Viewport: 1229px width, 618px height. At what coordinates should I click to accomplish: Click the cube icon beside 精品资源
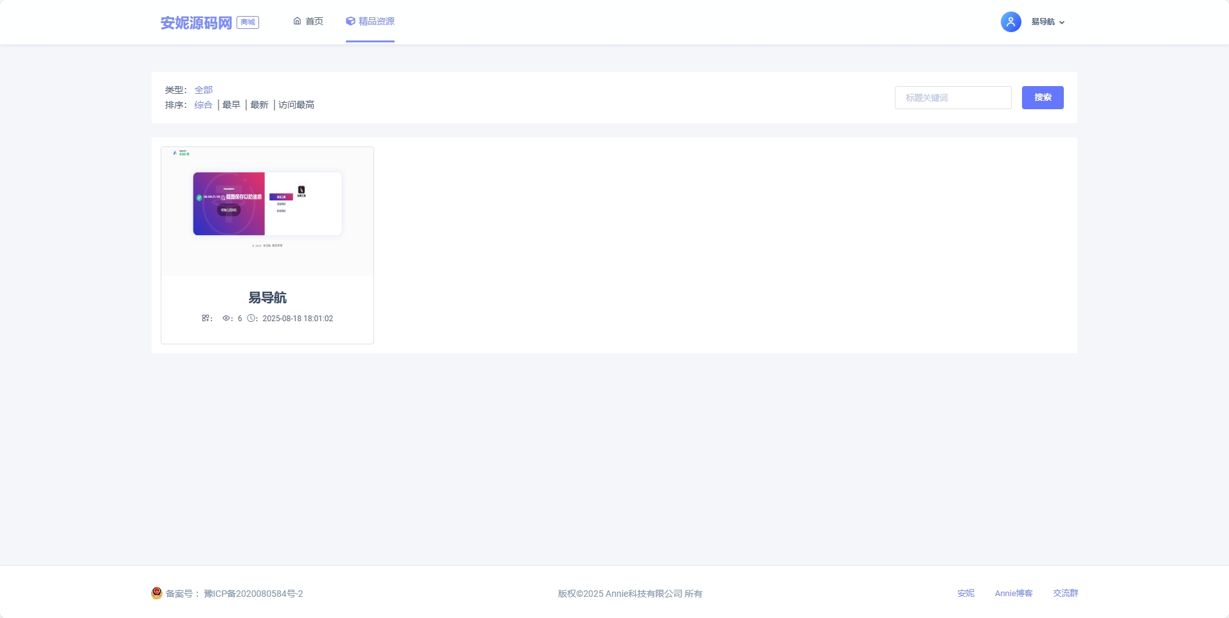[350, 21]
